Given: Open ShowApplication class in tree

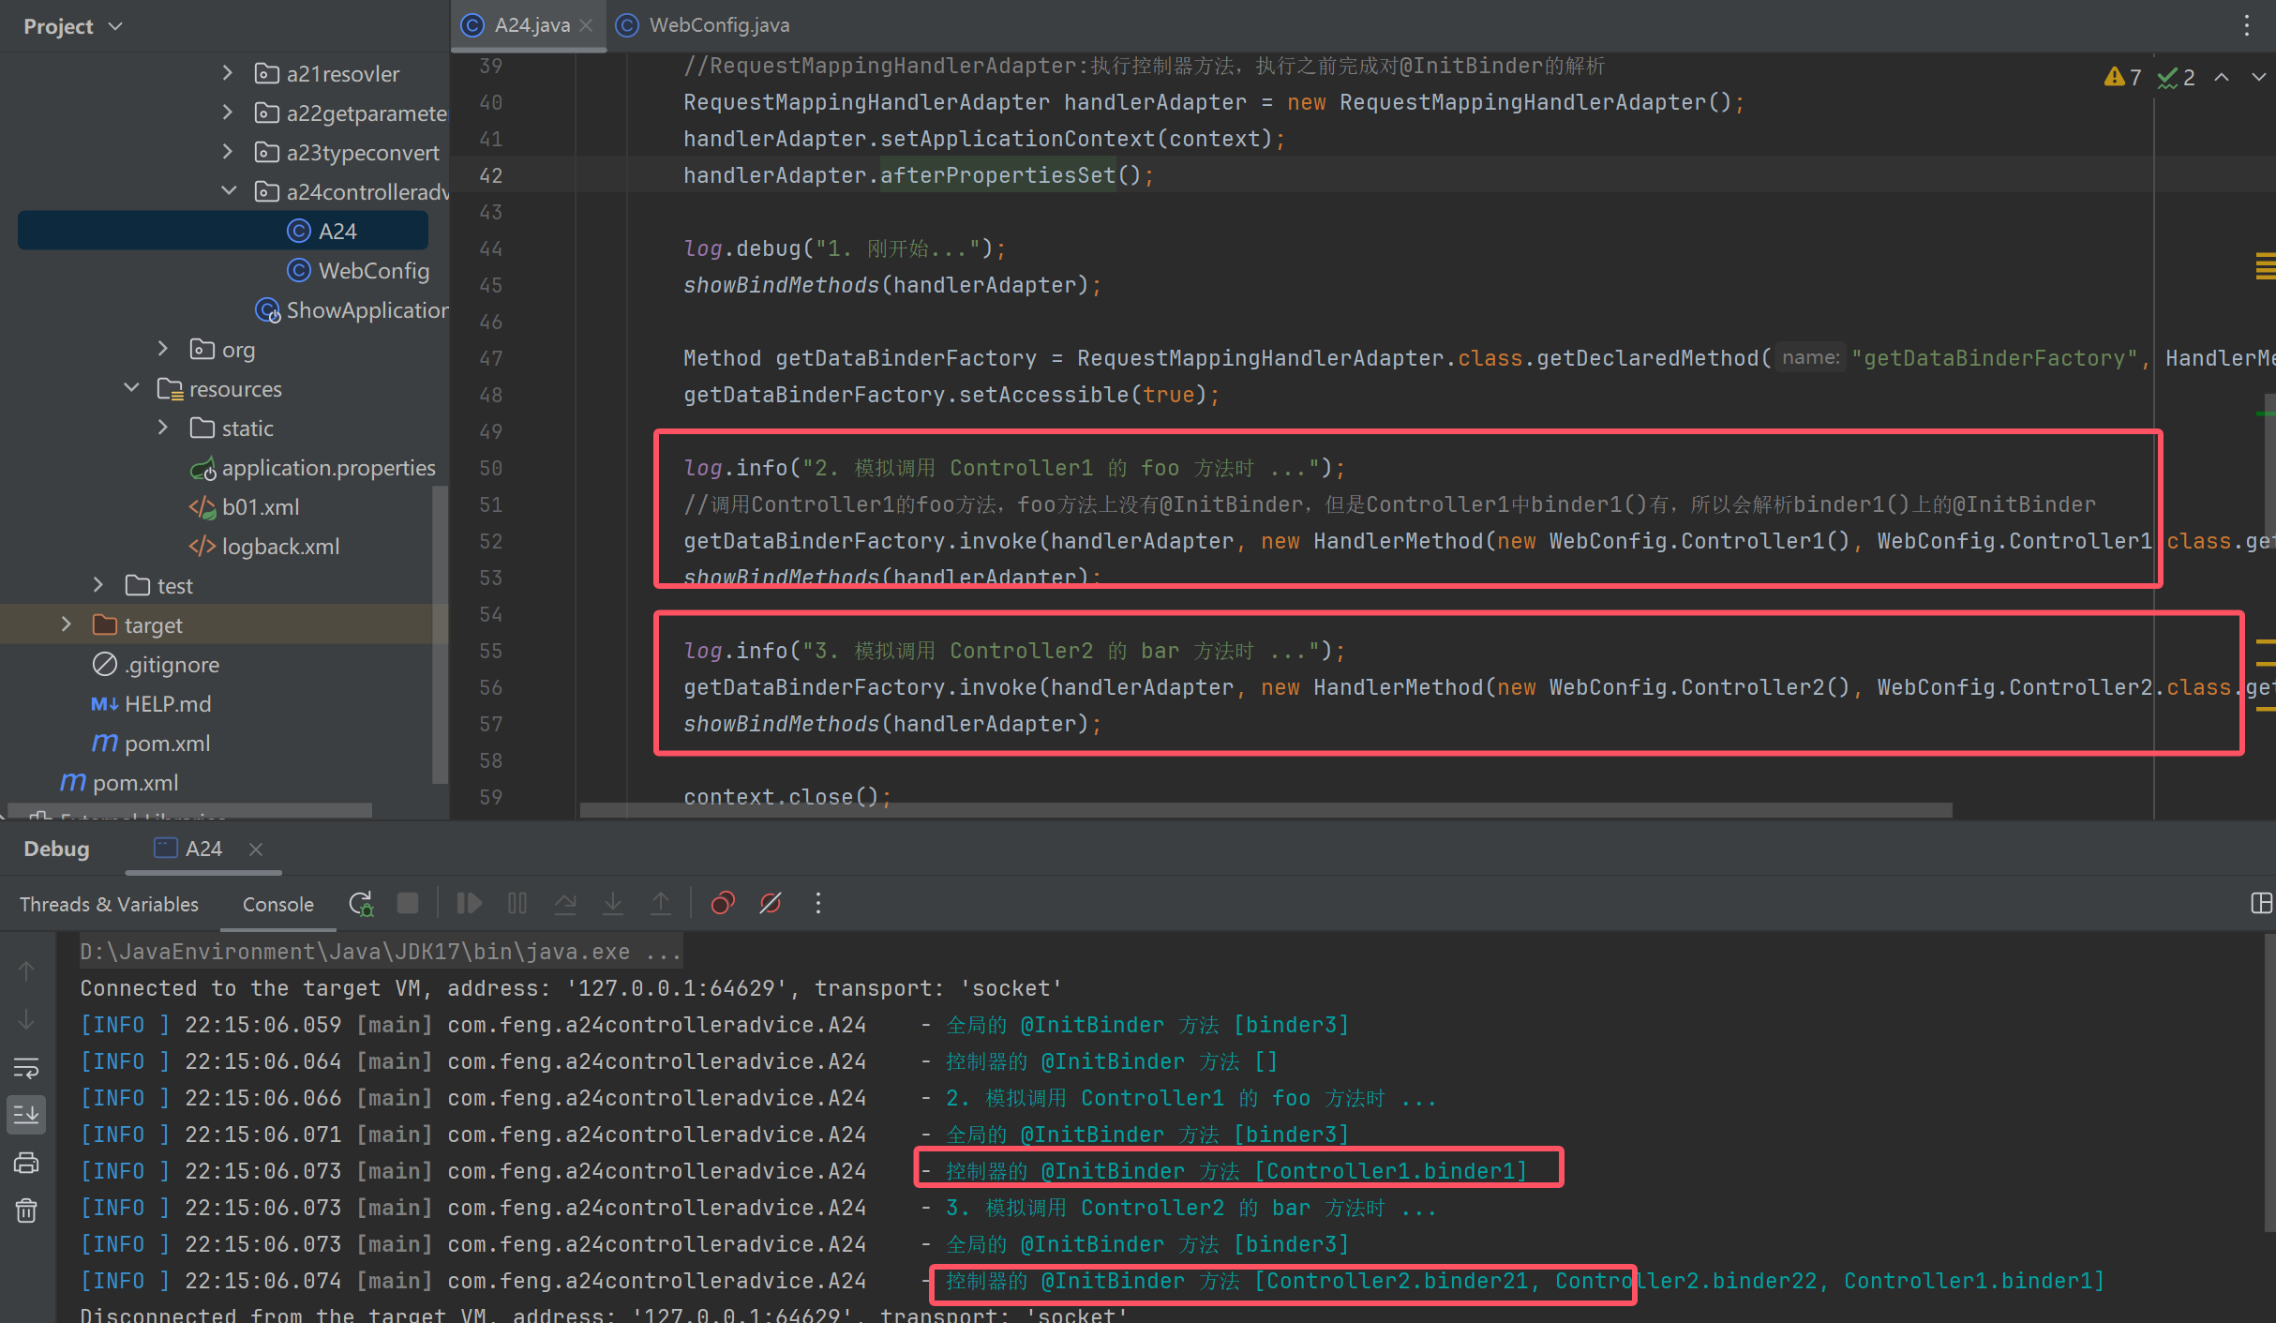Looking at the screenshot, I should pos(352,309).
